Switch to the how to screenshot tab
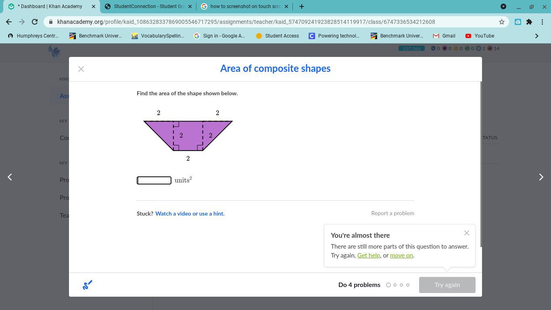551x310 pixels. (x=245, y=6)
